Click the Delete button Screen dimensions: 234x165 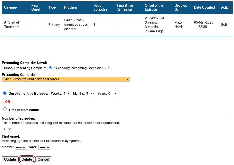point(27,159)
